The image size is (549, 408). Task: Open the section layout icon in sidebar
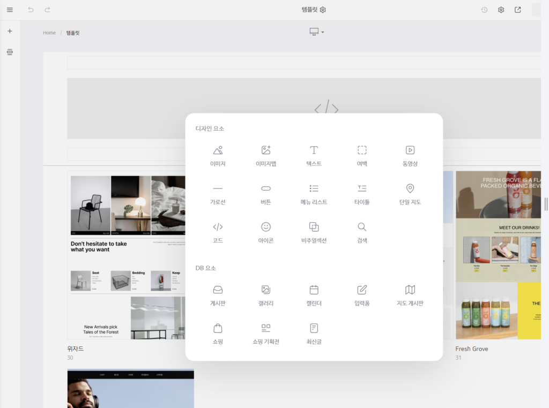[10, 52]
